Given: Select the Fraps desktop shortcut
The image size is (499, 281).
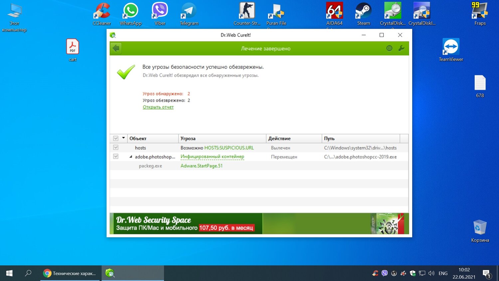Looking at the screenshot, I should (480, 14).
